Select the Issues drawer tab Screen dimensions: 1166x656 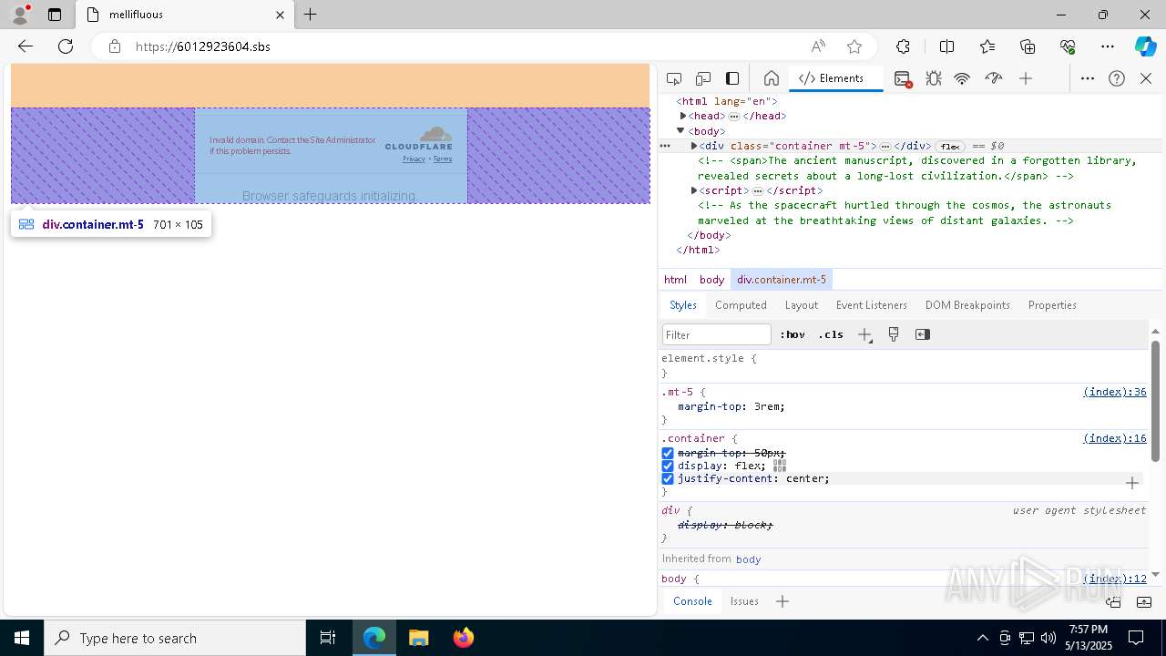tap(744, 601)
